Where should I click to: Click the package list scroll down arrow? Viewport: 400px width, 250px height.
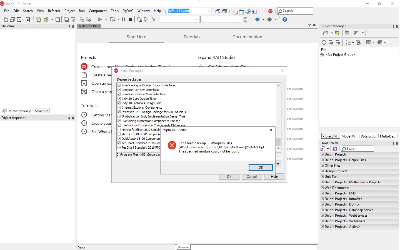coord(278,148)
